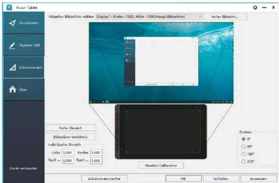Viewport: 279px width, 183px height.
Task: Click the Huion Tablet app logo icon
Action: pyautogui.click(x=9, y=7)
